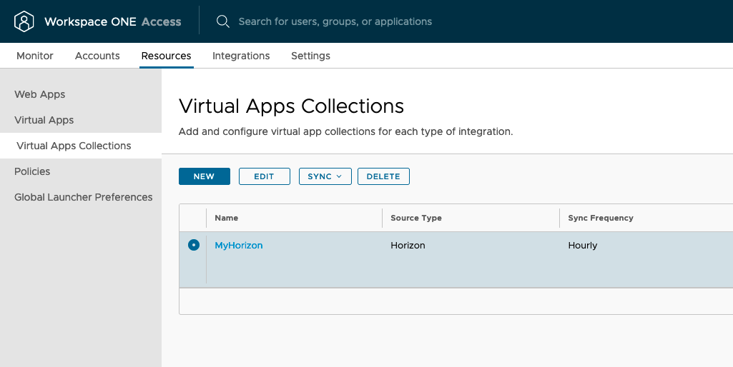
Task: Select the Resources tab
Action: pyautogui.click(x=166, y=56)
